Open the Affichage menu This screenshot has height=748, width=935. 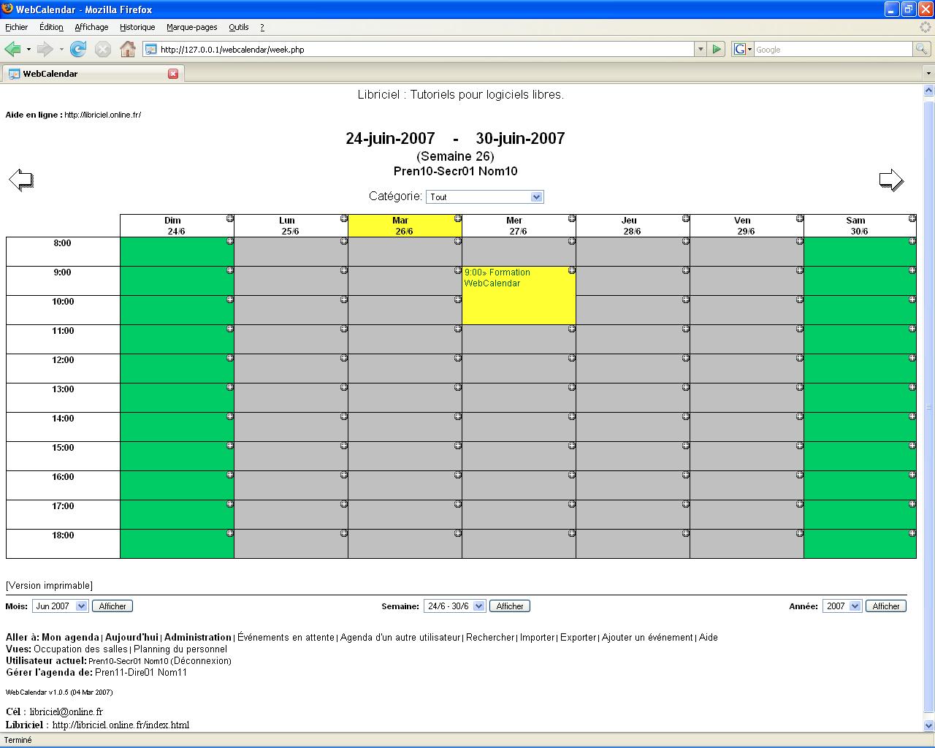[x=91, y=27]
